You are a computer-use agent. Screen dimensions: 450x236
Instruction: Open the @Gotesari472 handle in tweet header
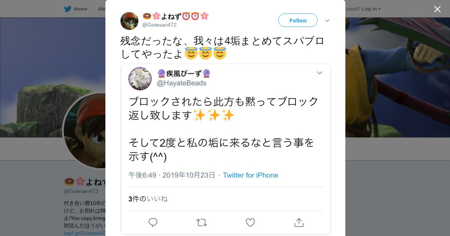coord(159,25)
